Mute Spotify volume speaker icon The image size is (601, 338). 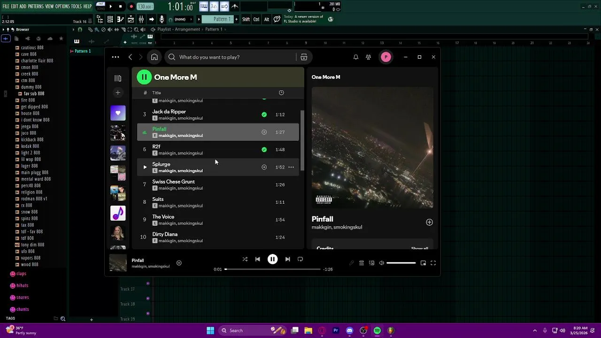pyautogui.click(x=381, y=263)
